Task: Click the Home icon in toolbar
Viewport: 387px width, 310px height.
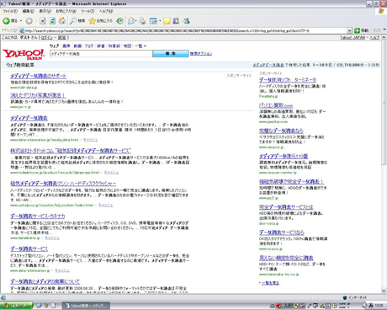Action: (x=62, y=21)
